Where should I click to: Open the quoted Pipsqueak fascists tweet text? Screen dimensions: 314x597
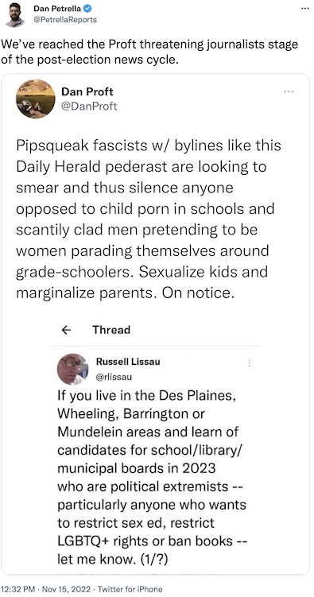(x=149, y=219)
